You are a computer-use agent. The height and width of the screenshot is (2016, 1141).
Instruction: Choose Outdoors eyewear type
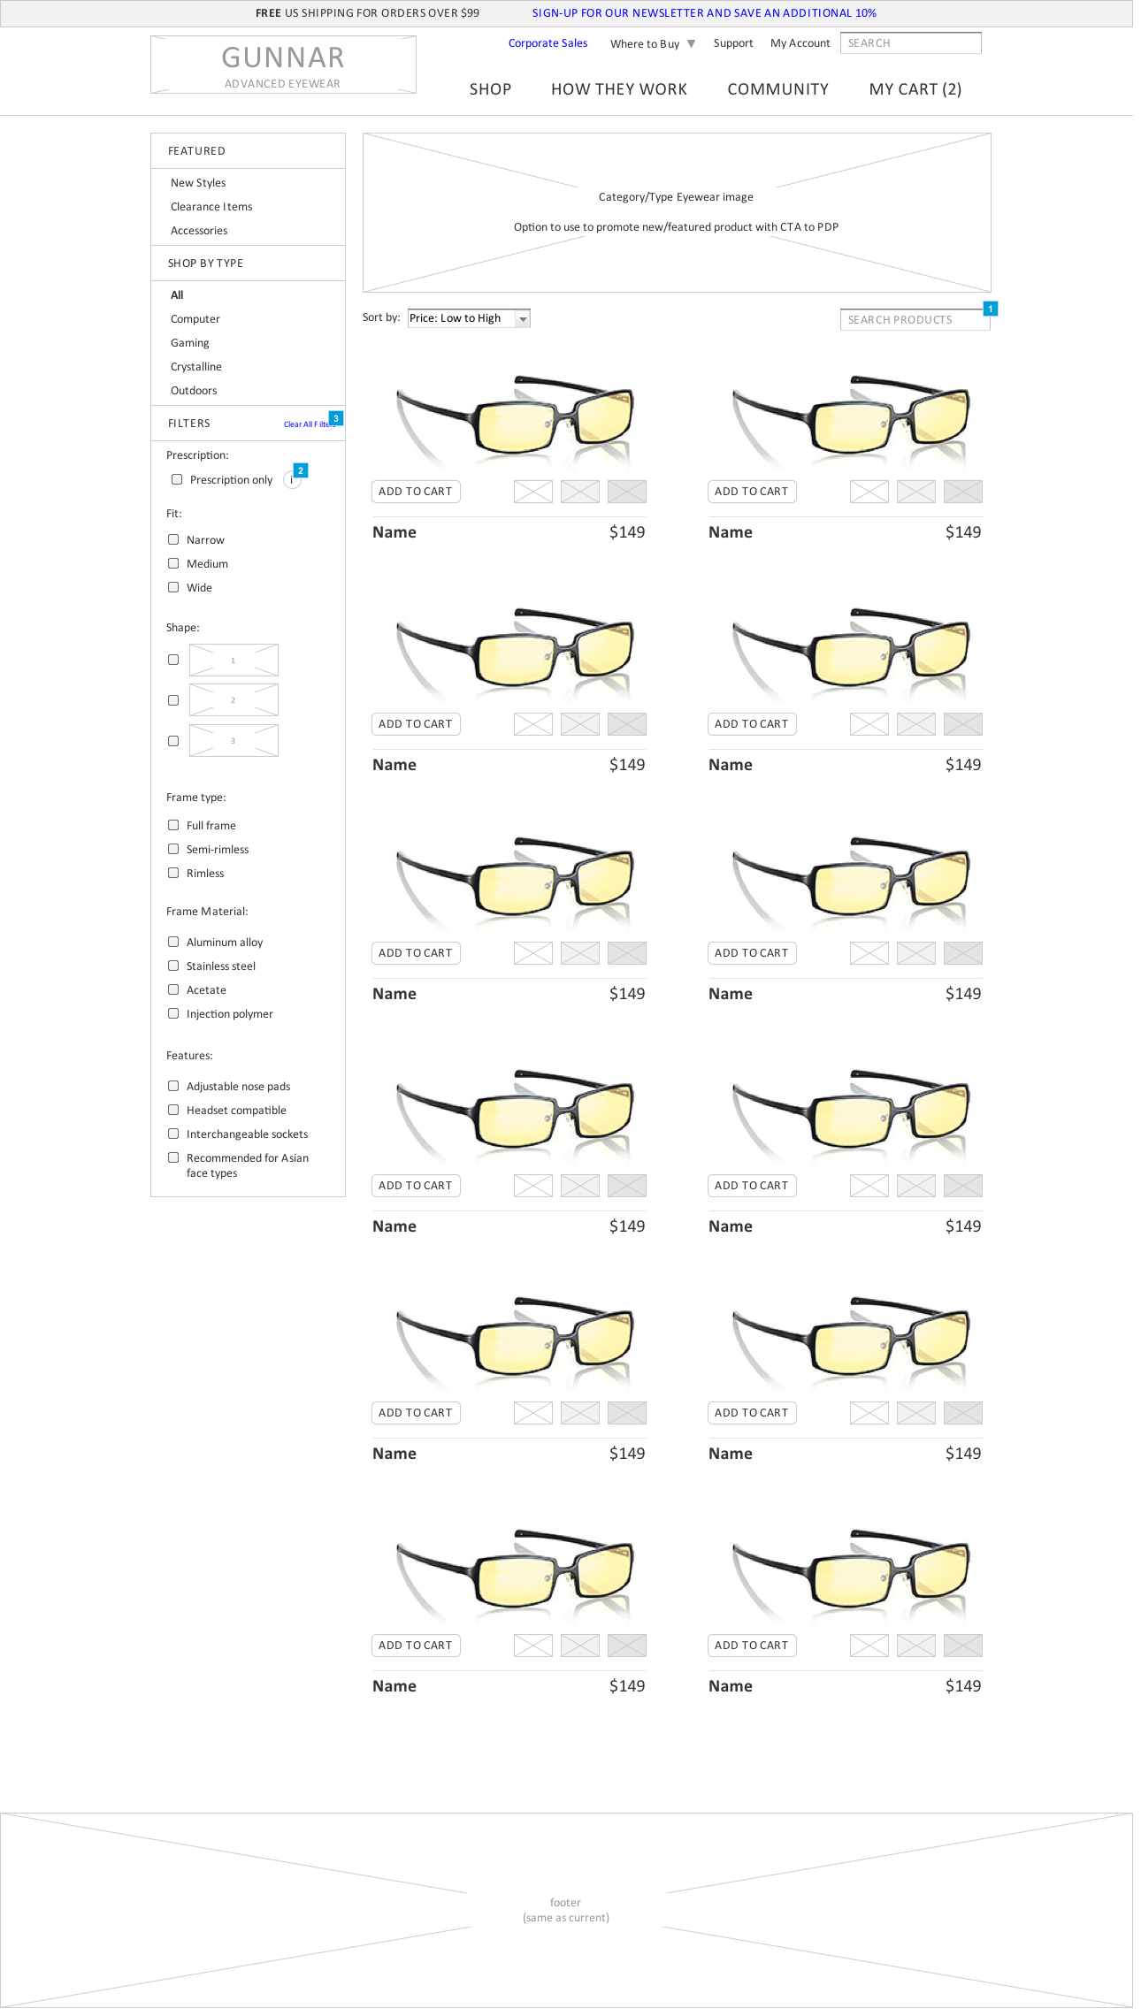coord(194,391)
